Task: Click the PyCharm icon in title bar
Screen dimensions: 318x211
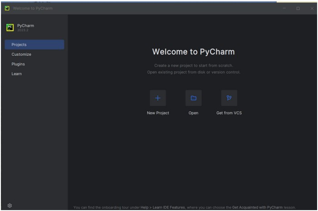Action: 7,8
